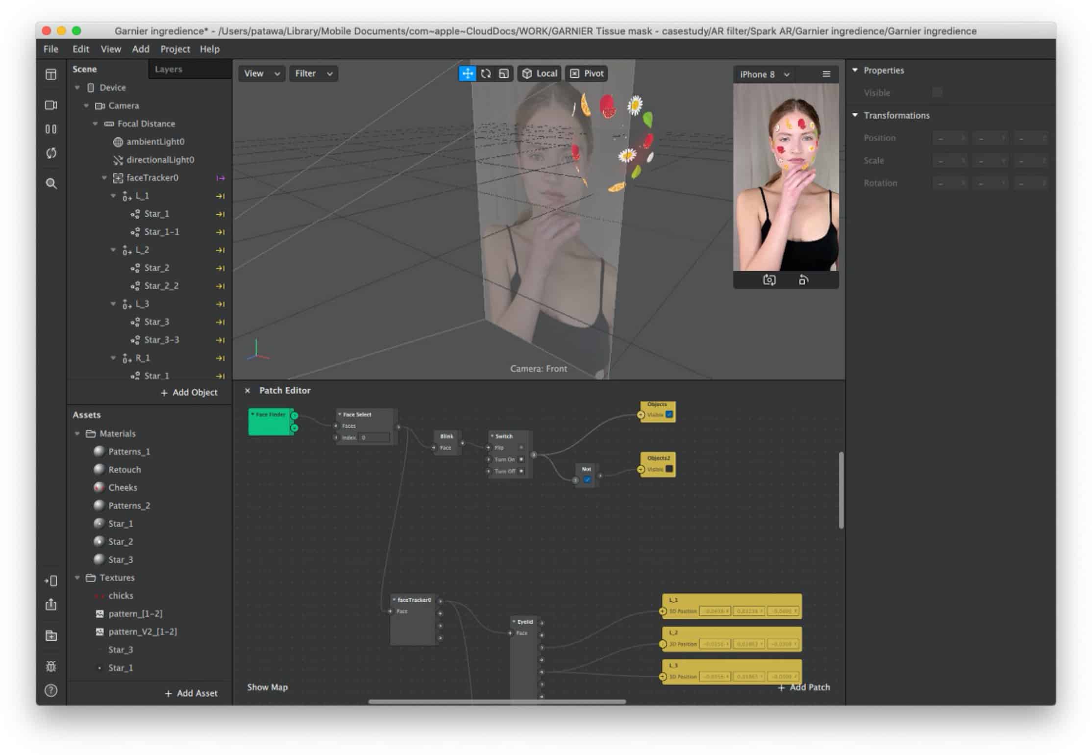Toggle the checkbox in the Not patch
1092x755 pixels.
pos(587,479)
